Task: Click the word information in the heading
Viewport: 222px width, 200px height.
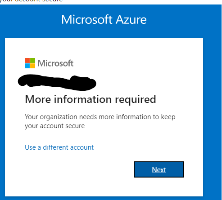Action: pyautogui.click(x=83, y=99)
